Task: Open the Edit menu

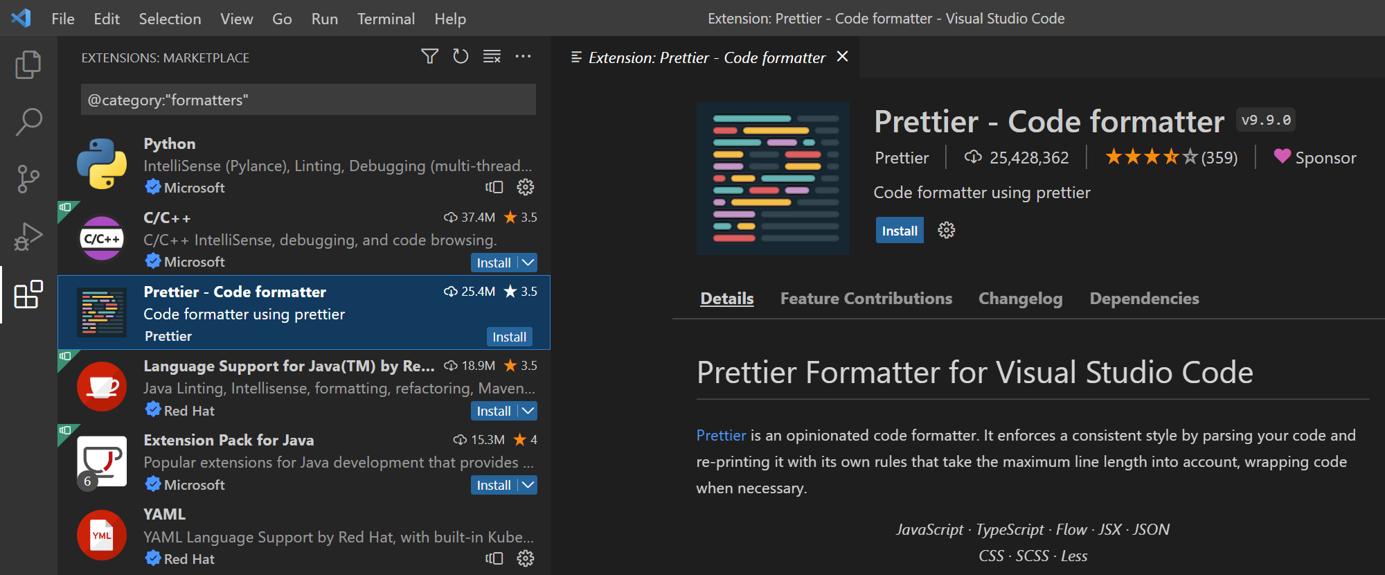Action: (107, 19)
